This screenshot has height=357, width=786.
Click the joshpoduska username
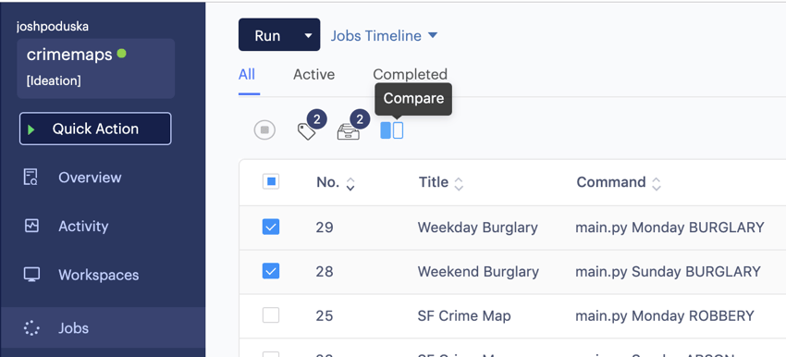[x=53, y=27]
